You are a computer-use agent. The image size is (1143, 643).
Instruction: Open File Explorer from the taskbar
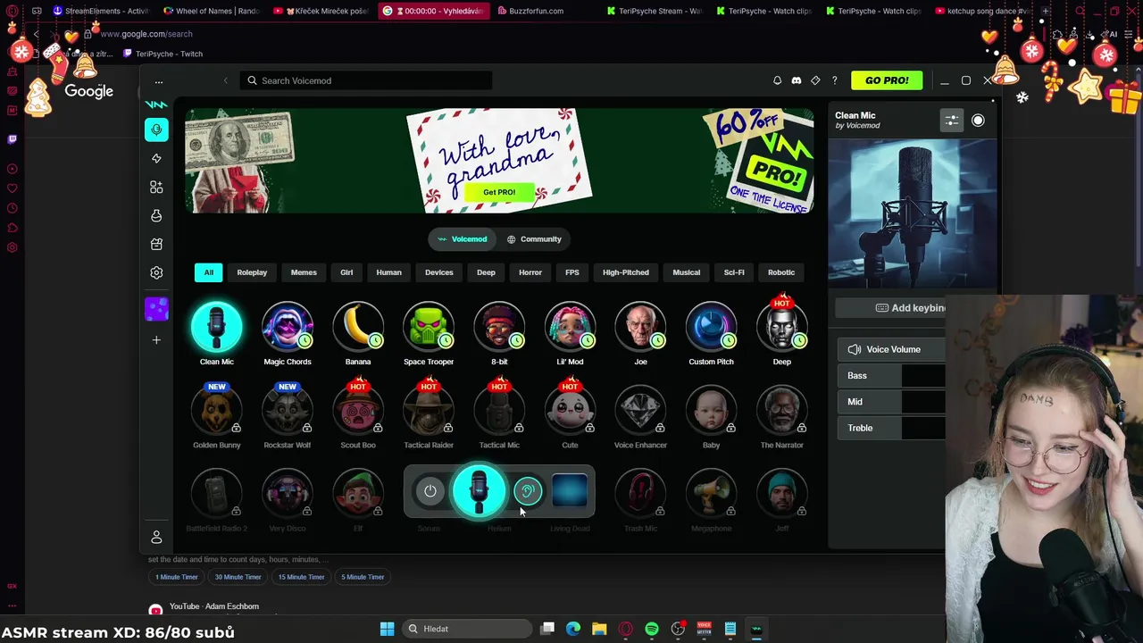pos(599,629)
